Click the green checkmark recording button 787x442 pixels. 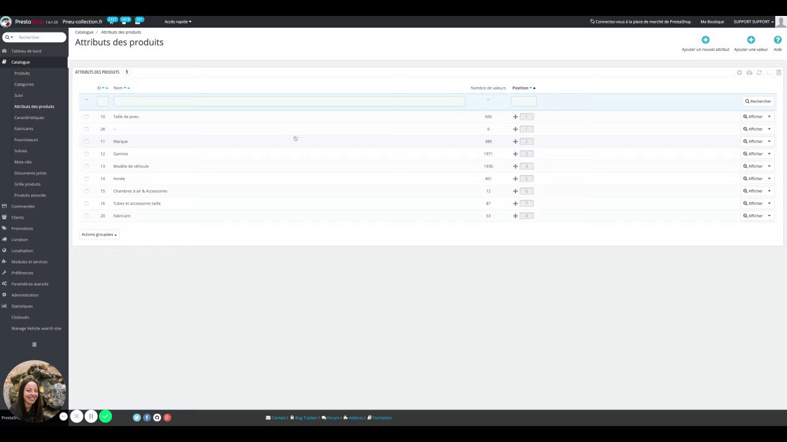[x=106, y=417]
